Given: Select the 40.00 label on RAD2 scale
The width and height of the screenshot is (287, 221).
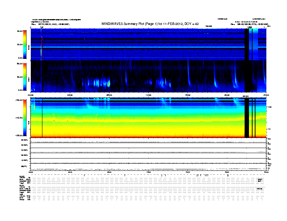Looking at the screenshot, I should 20,31.
